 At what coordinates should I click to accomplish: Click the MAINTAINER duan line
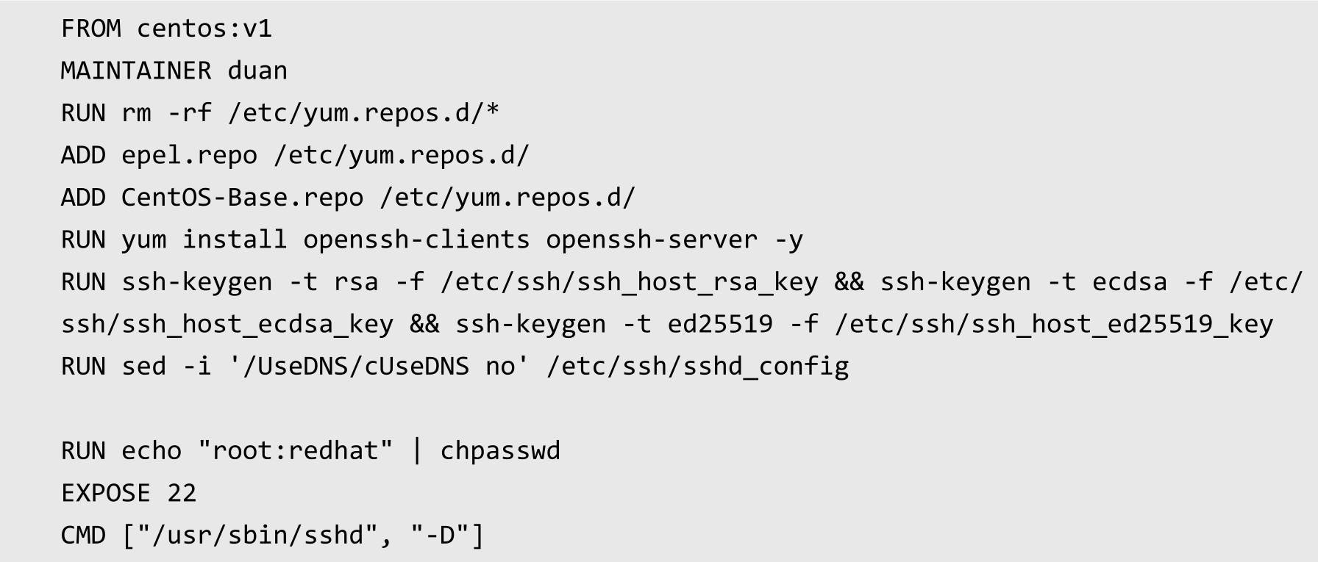(x=174, y=71)
